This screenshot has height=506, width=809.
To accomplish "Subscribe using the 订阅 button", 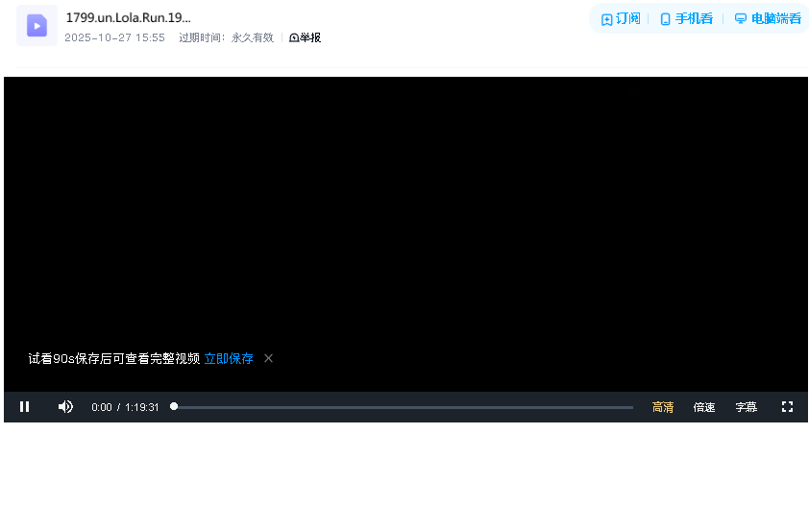I will pos(621,19).
